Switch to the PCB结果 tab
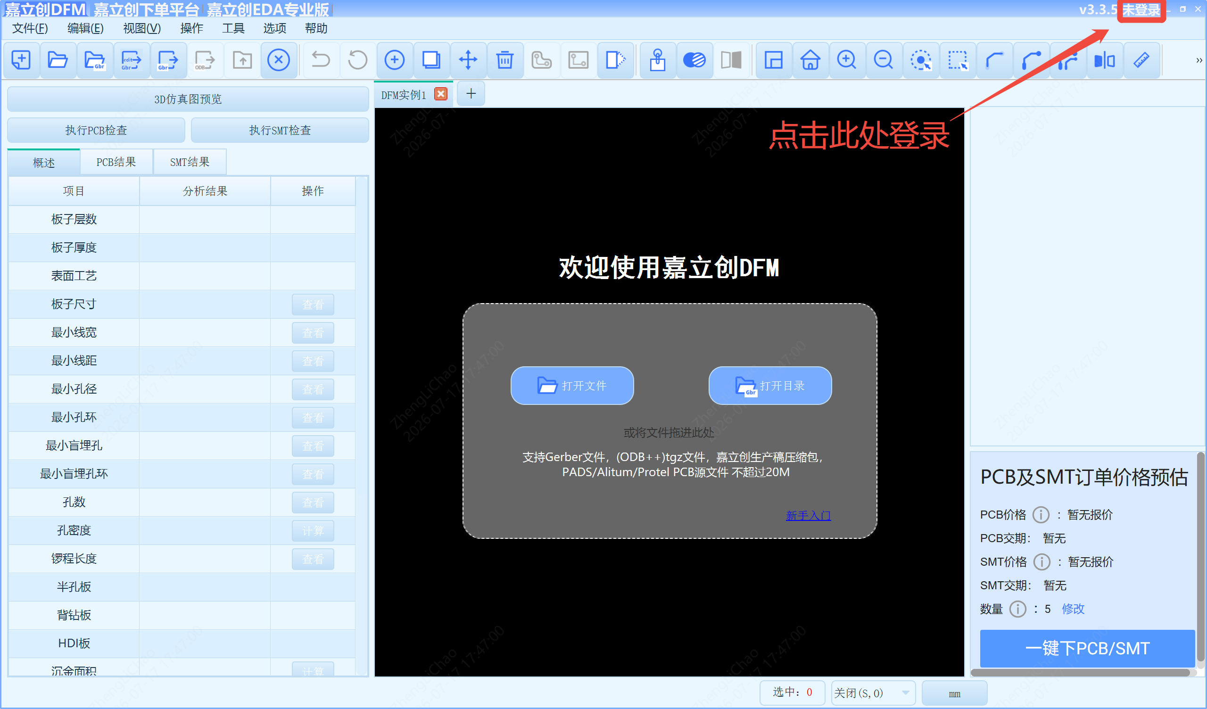The height and width of the screenshot is (709, 1207). tap(116, 162)
